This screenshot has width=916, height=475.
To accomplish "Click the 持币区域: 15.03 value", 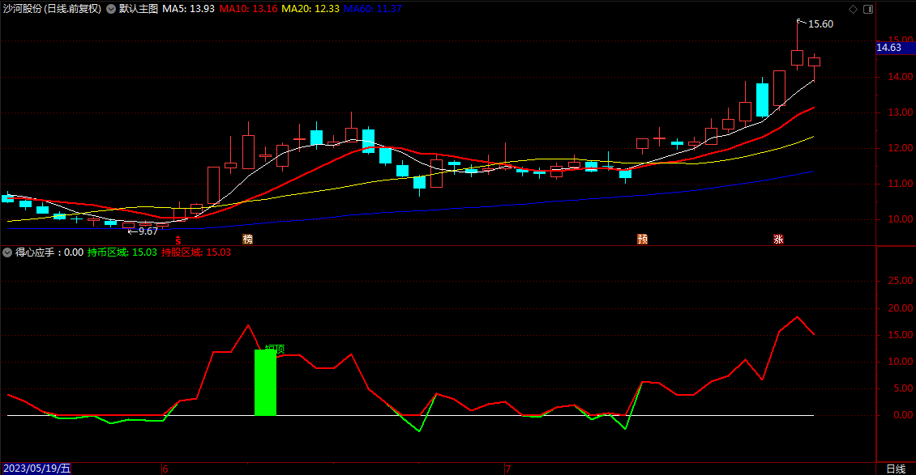I will click(x=122, y=252).
